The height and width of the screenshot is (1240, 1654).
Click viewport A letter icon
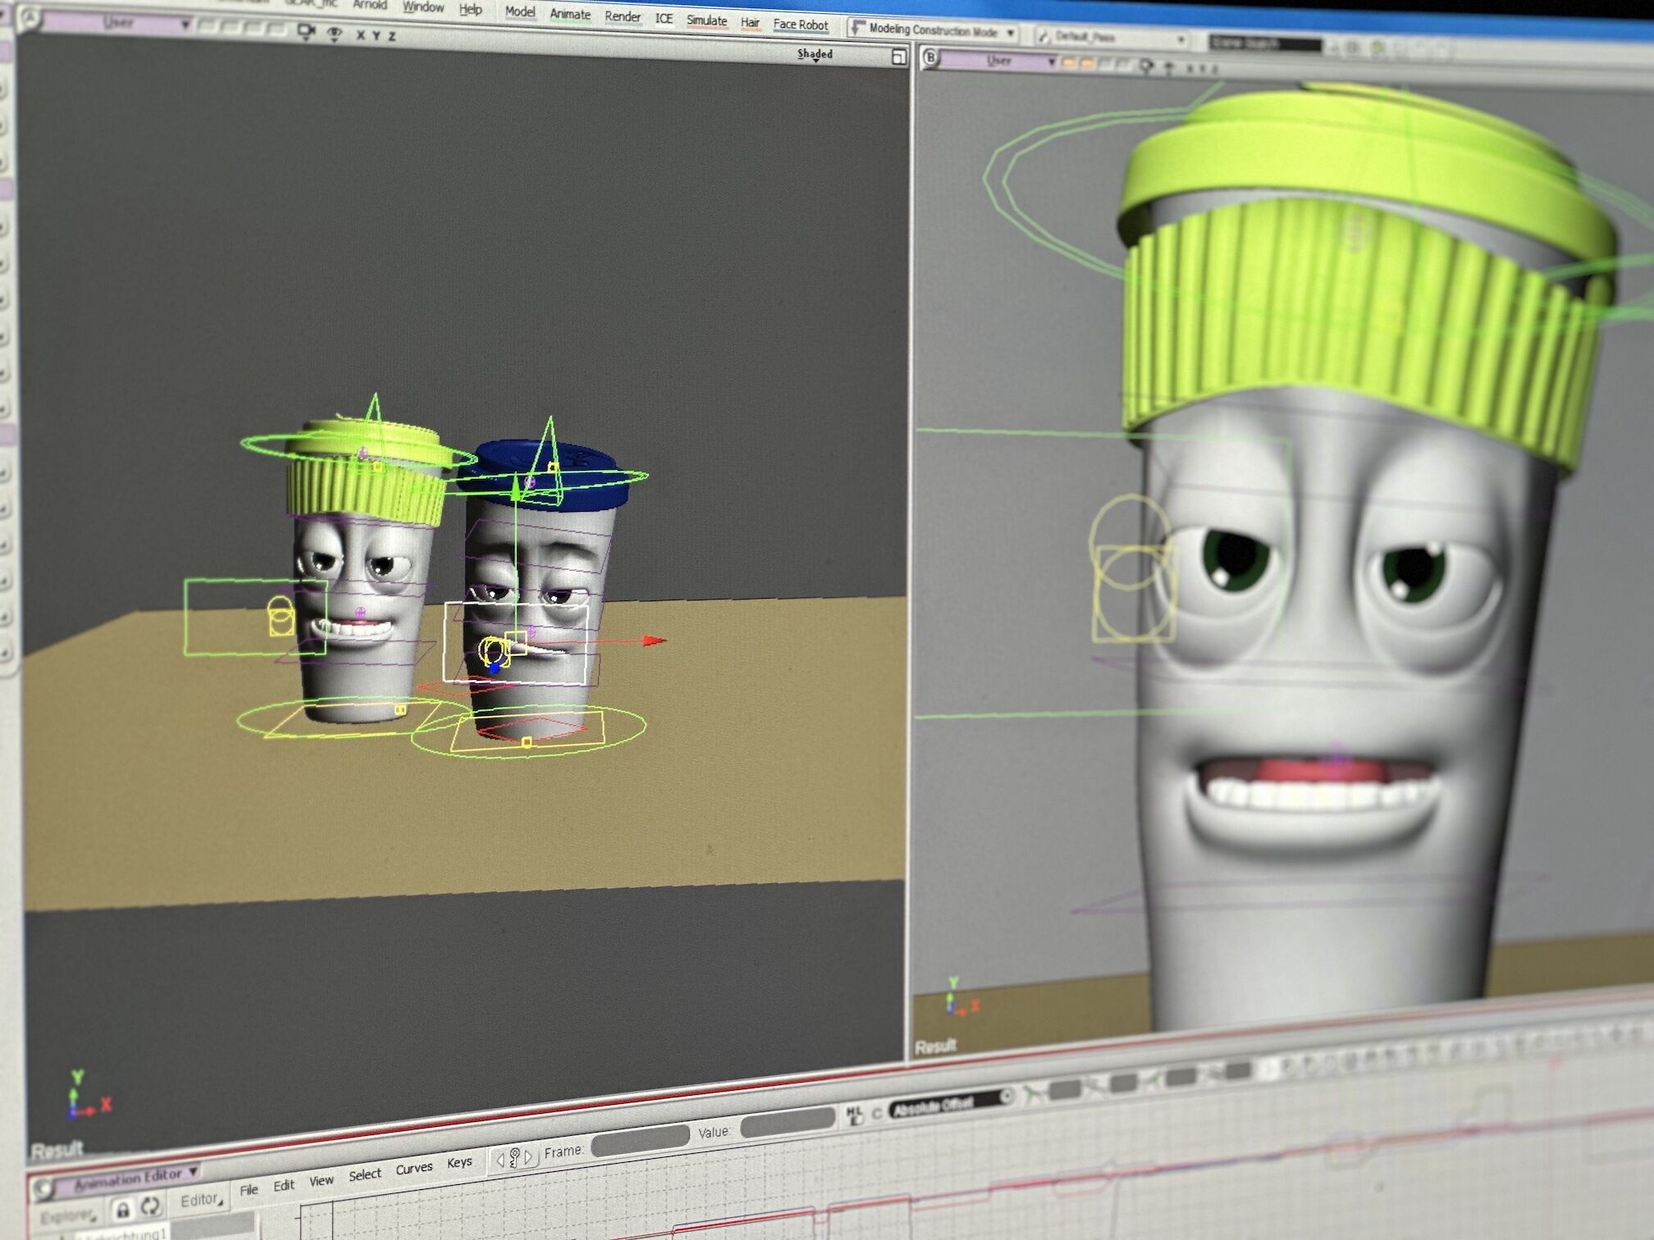30,16
